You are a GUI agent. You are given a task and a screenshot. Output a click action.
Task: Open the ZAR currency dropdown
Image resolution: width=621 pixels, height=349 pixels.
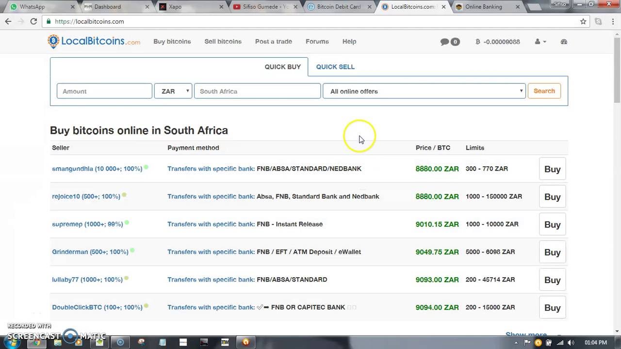tap(173, 91)
